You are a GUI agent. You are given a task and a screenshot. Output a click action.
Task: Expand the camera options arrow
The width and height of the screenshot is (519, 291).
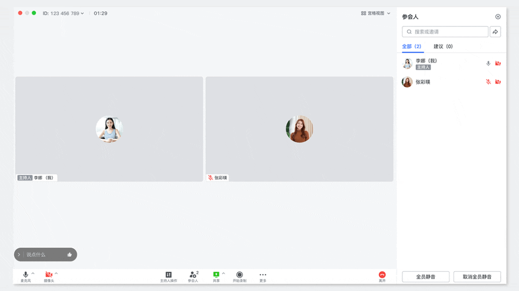pyautogui.click(x=56, y=274)
